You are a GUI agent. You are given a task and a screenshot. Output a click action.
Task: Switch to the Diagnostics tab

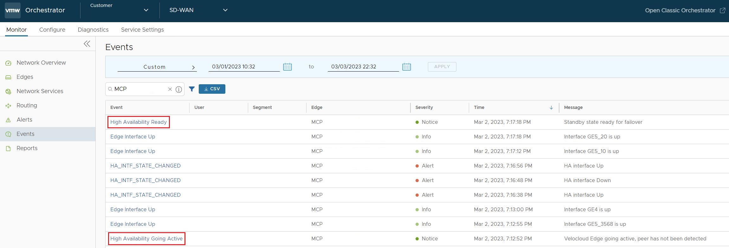(93, 30)
